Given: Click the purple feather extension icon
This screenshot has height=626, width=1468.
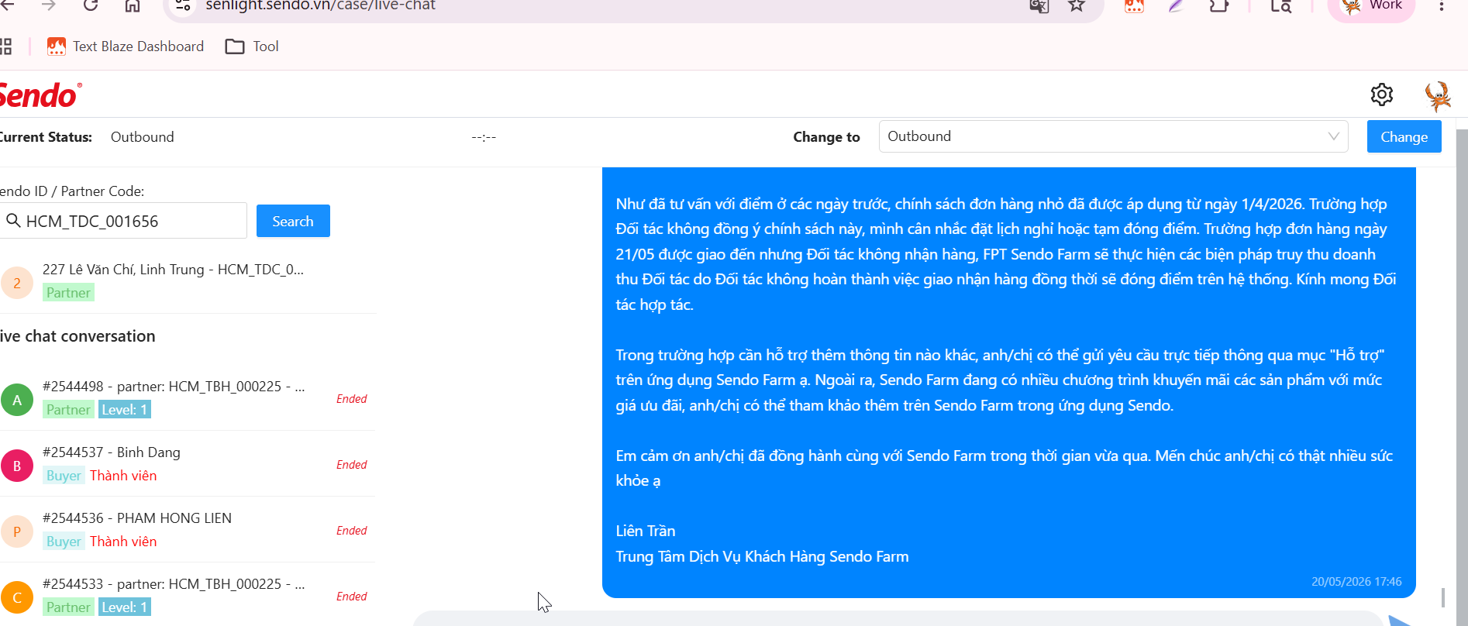Looking at the screenshot, I should [1177, 5].
